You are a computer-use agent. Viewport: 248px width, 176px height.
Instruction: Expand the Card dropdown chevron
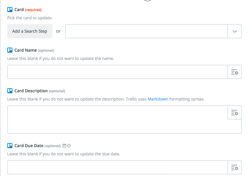click(x=235, y=31)
